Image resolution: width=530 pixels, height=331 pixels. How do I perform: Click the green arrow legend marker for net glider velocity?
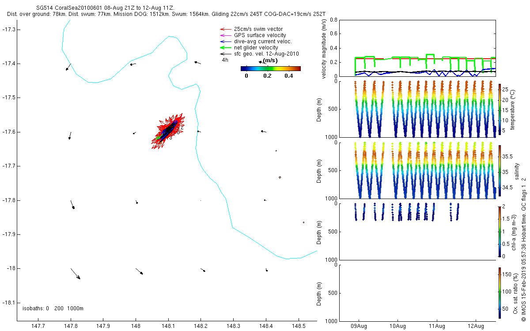[x=226, y=48]
